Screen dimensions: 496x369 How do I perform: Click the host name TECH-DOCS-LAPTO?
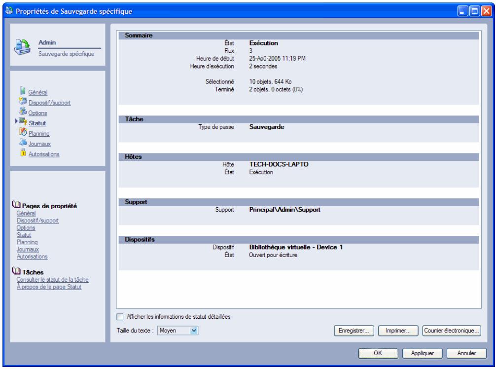[279, 164]
